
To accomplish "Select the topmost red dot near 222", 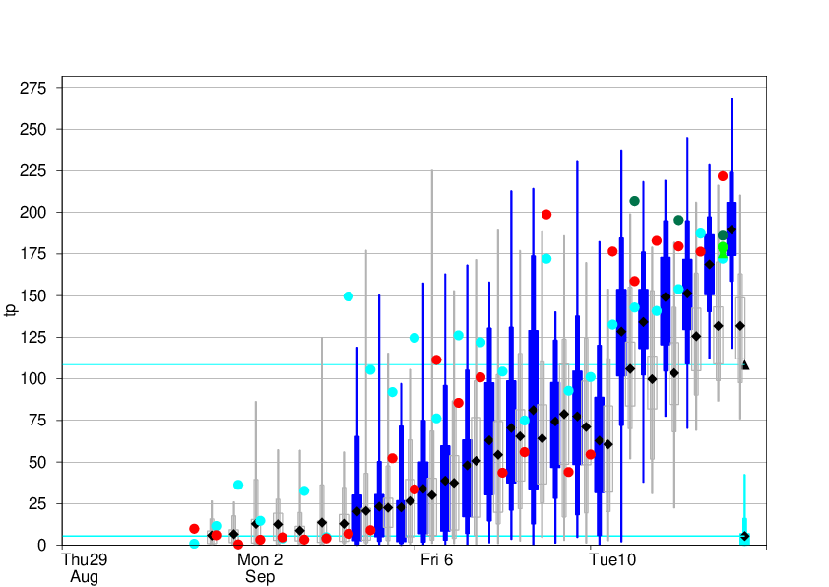I will tap(723, 176).
